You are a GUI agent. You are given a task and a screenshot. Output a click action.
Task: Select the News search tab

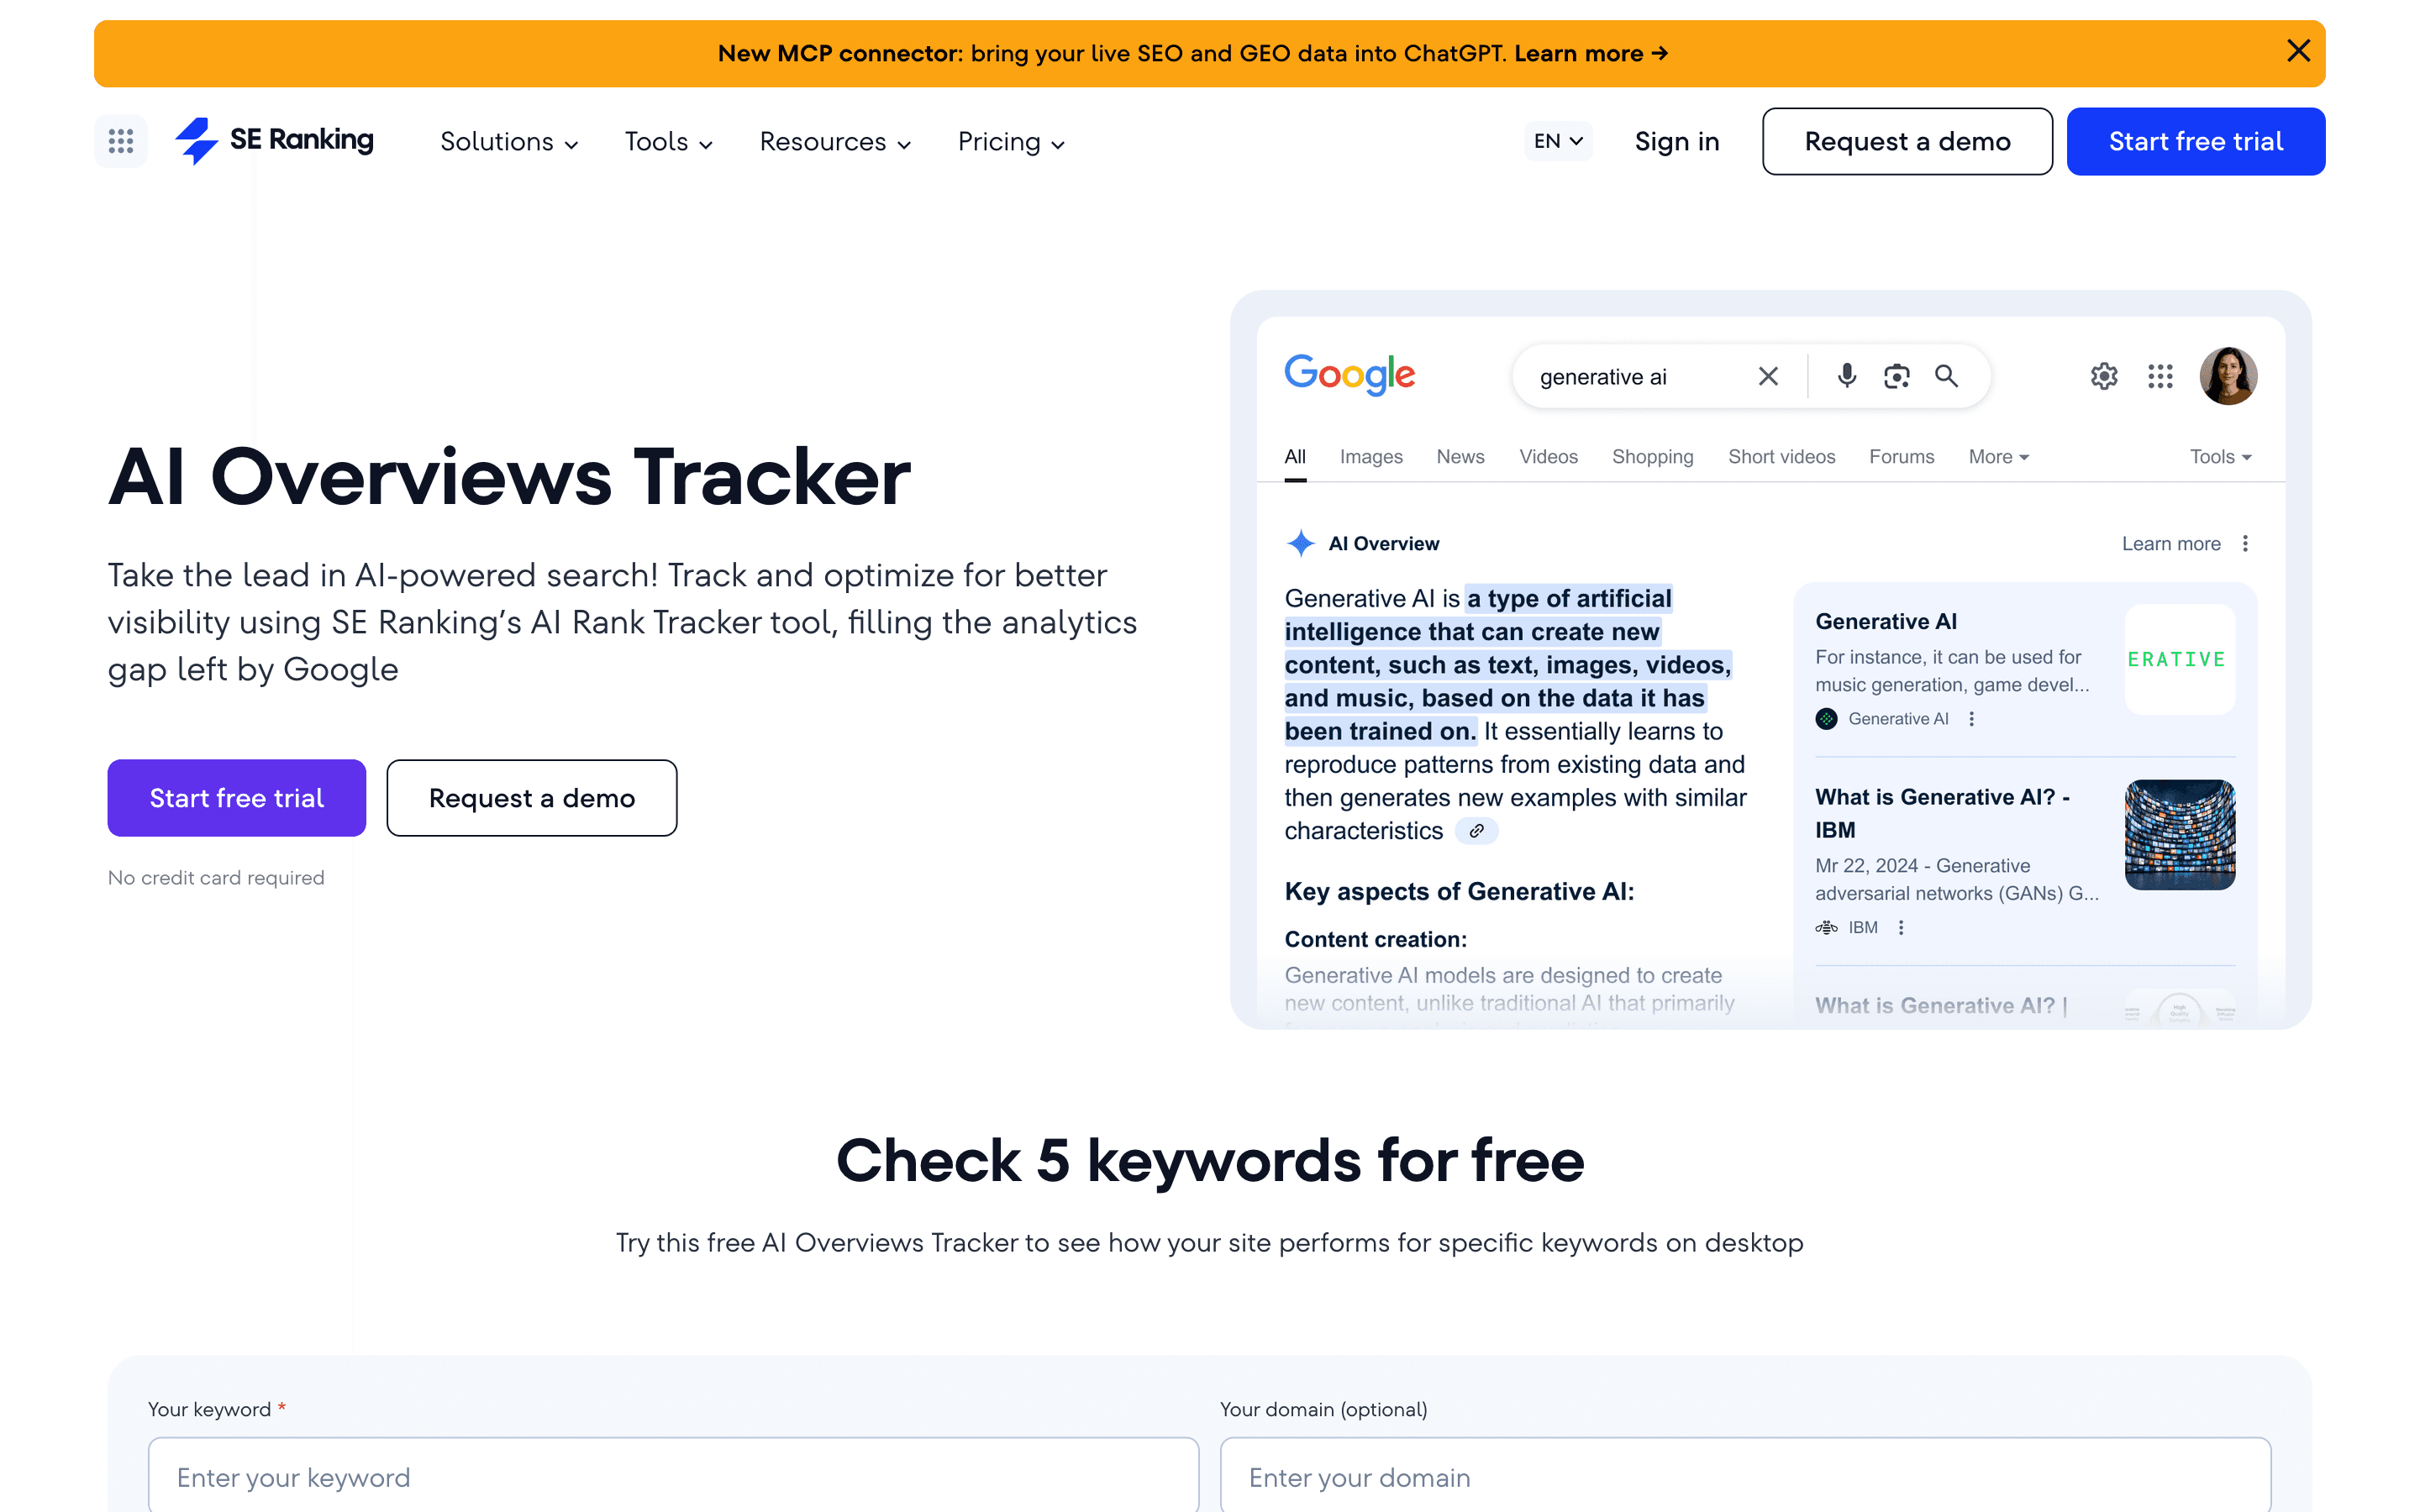pos(1460,457)
